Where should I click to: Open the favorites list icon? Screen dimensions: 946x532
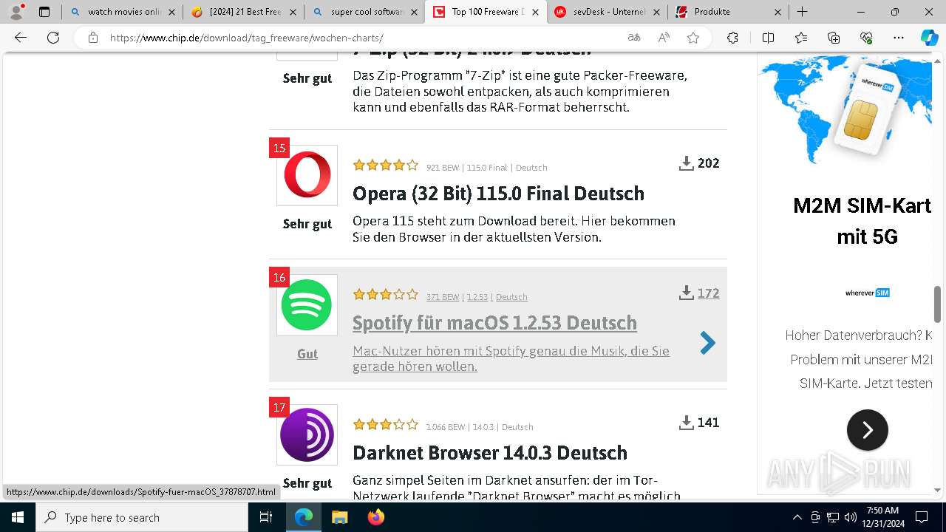tap(801, 38)
